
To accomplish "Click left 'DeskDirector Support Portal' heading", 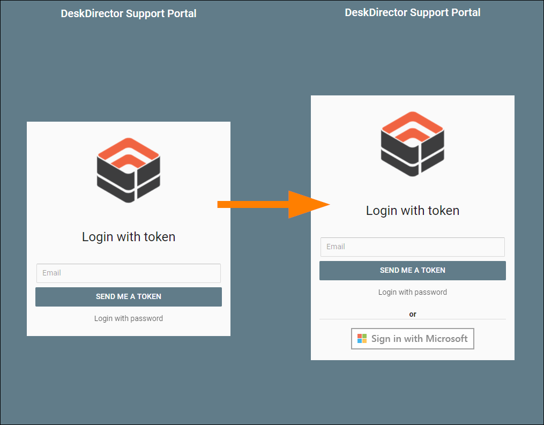I will click(129, 13).
